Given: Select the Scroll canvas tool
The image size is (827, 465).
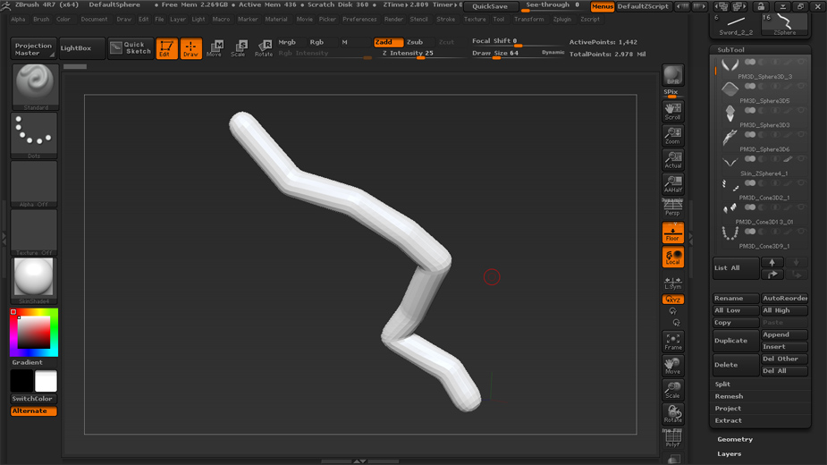Looking at the screenshot, I should click(672, 111).
